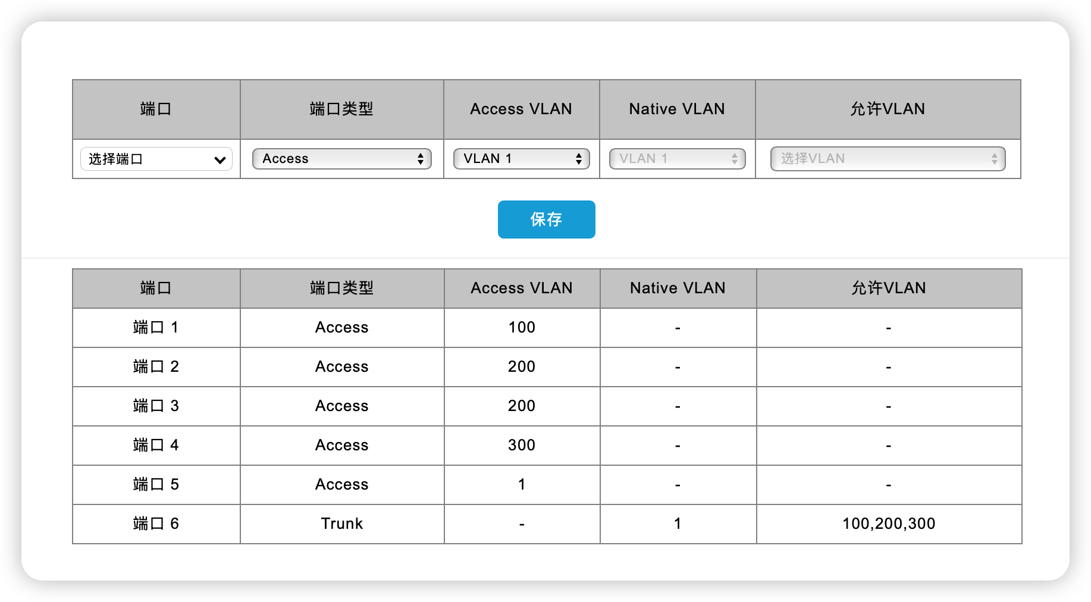The height and width of the screenshot is (602, 1091).
Task: Select the 端口 2 row cell
Action: [x=156, y=367]
